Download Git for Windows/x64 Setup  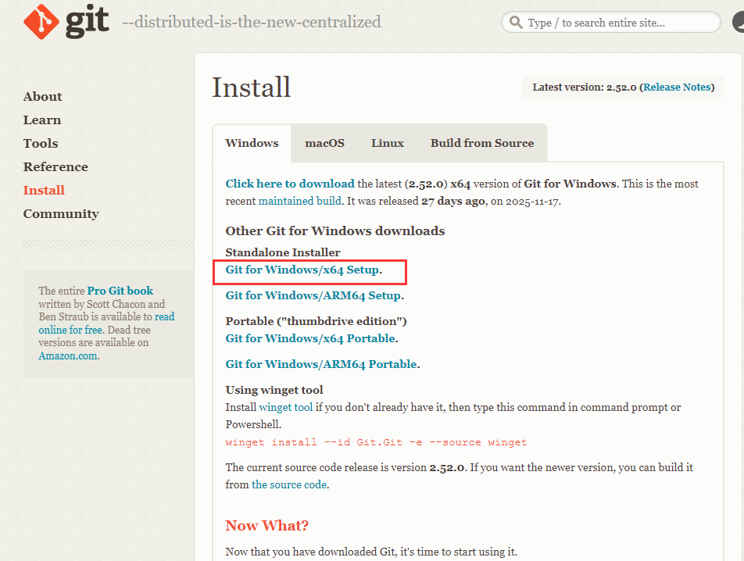[x=302, y=270]
